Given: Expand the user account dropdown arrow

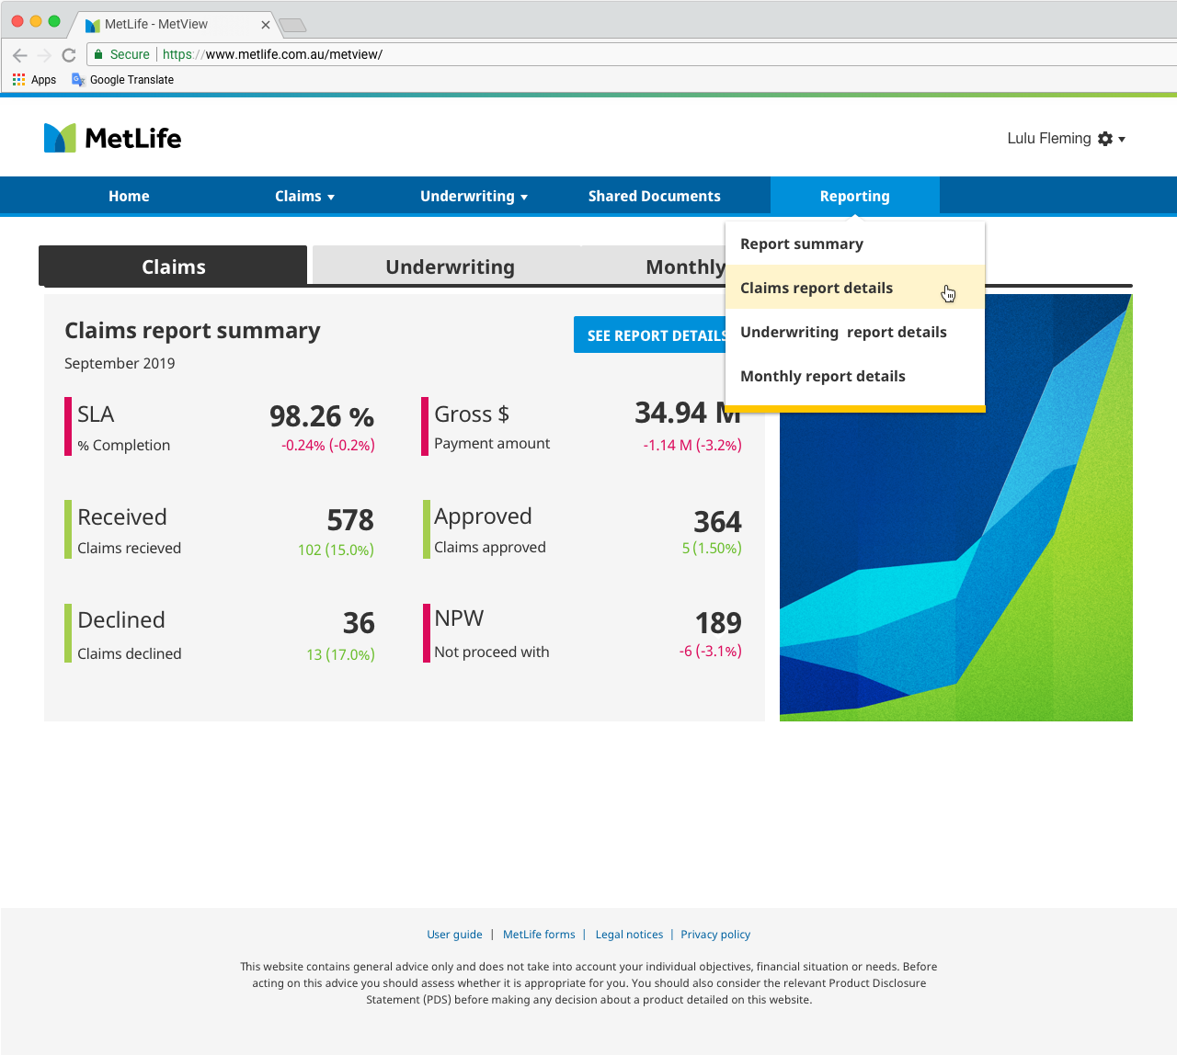Looking at the screenshot, I should click(x=1122, y=140).
